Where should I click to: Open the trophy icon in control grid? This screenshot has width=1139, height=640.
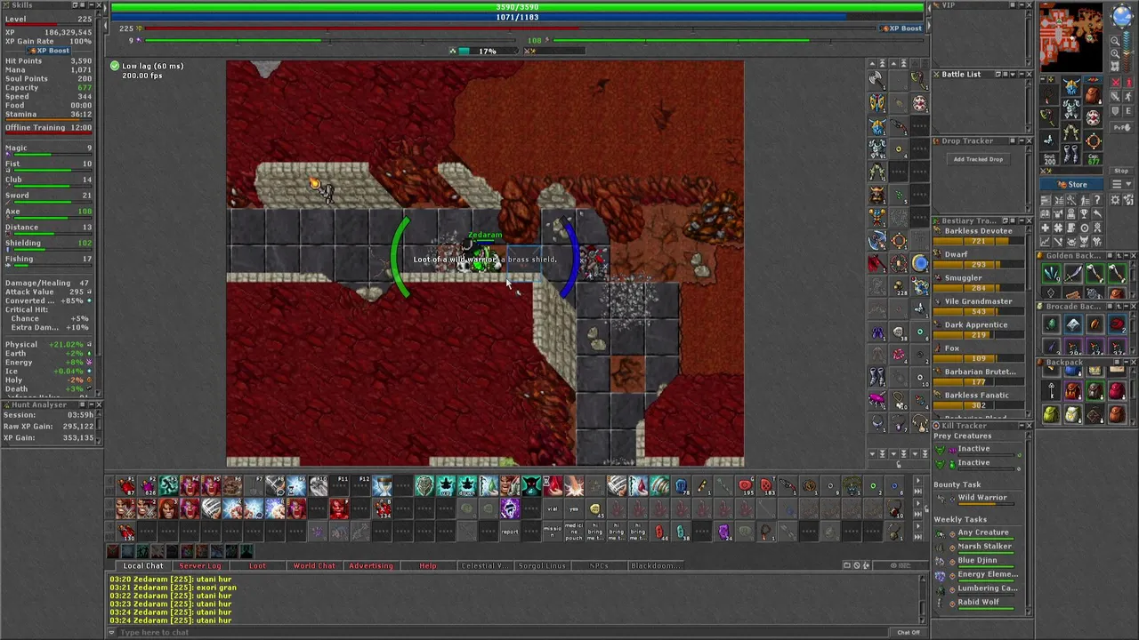pos(1084,213)
